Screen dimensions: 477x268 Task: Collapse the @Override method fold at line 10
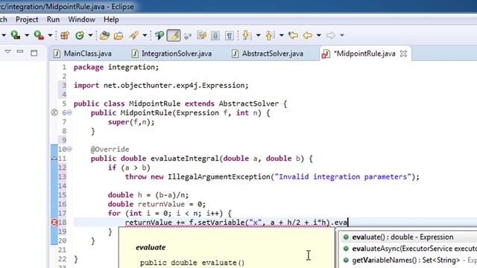tap(69, 149)
